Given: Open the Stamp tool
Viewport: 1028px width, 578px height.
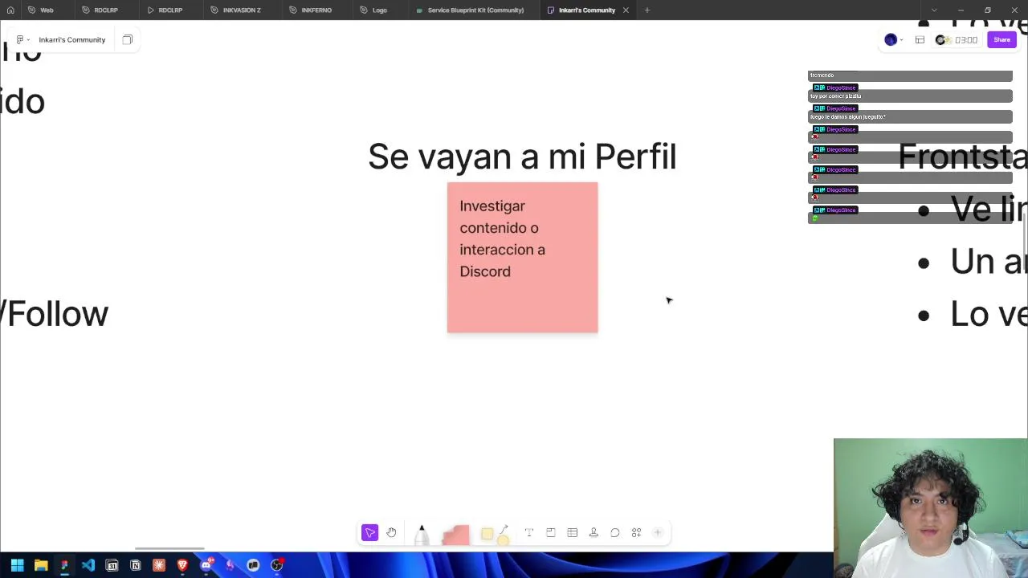Looking at the screenshot, I should pos(594,533).
